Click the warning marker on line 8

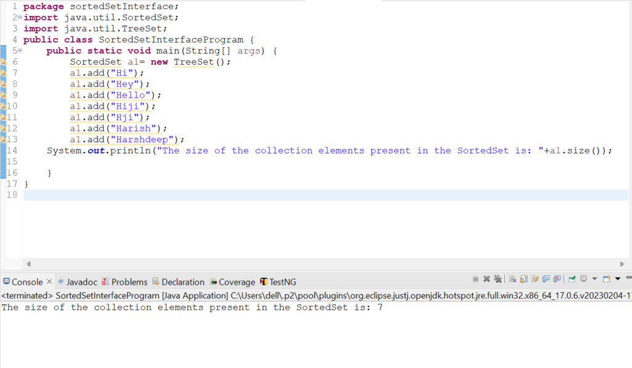[3, 84]
